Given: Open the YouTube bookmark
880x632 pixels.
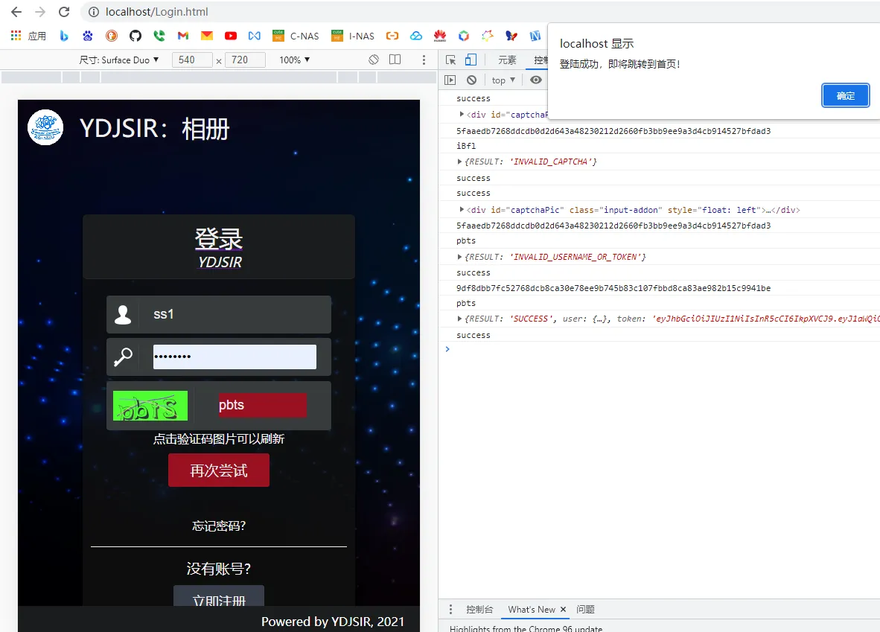Looking at the screenshot, I should 230,36.
